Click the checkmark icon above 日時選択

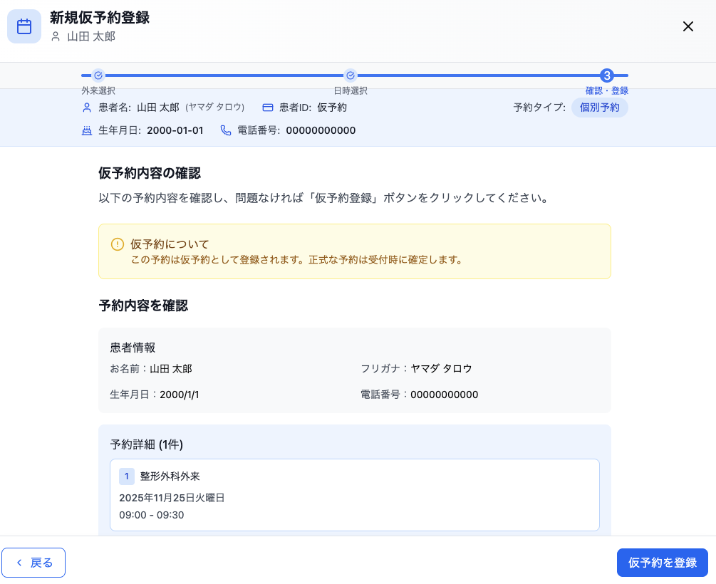(350, 75)
